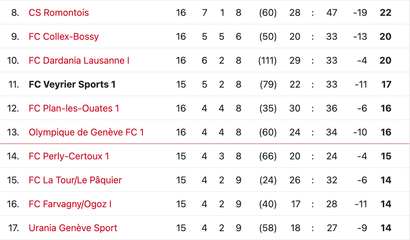This screenshot has height=240, width=410.
Task: Click the rank number 11. cell
Action: (x=14, y=84)
